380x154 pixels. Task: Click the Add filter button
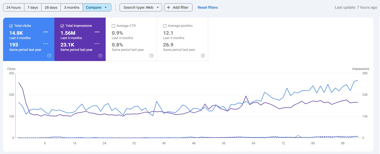pyautogui.click(x=178, y=7)
